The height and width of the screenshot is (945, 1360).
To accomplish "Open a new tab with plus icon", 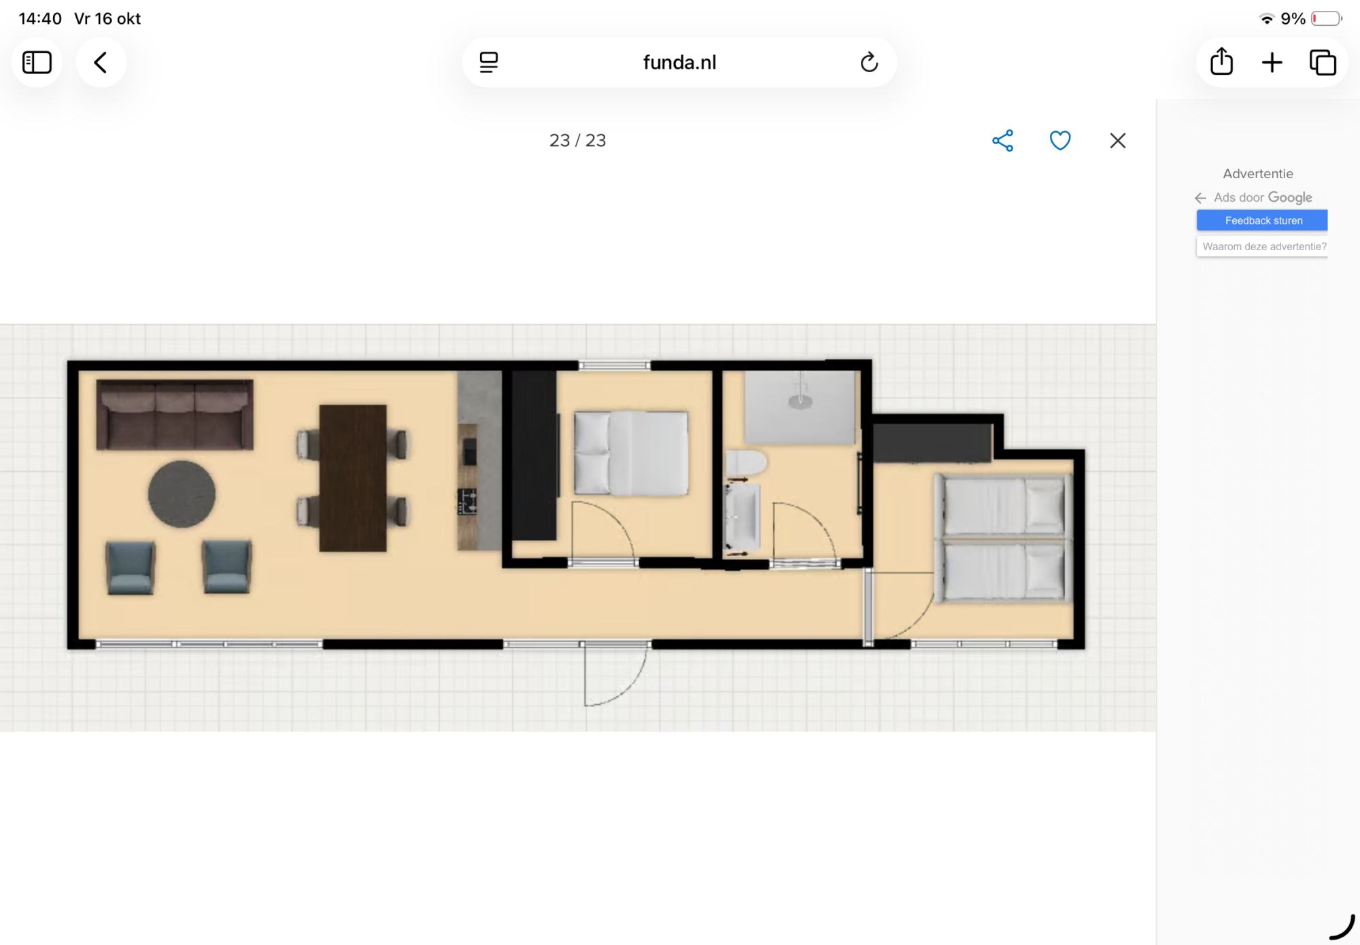I will coord(1272,63).
